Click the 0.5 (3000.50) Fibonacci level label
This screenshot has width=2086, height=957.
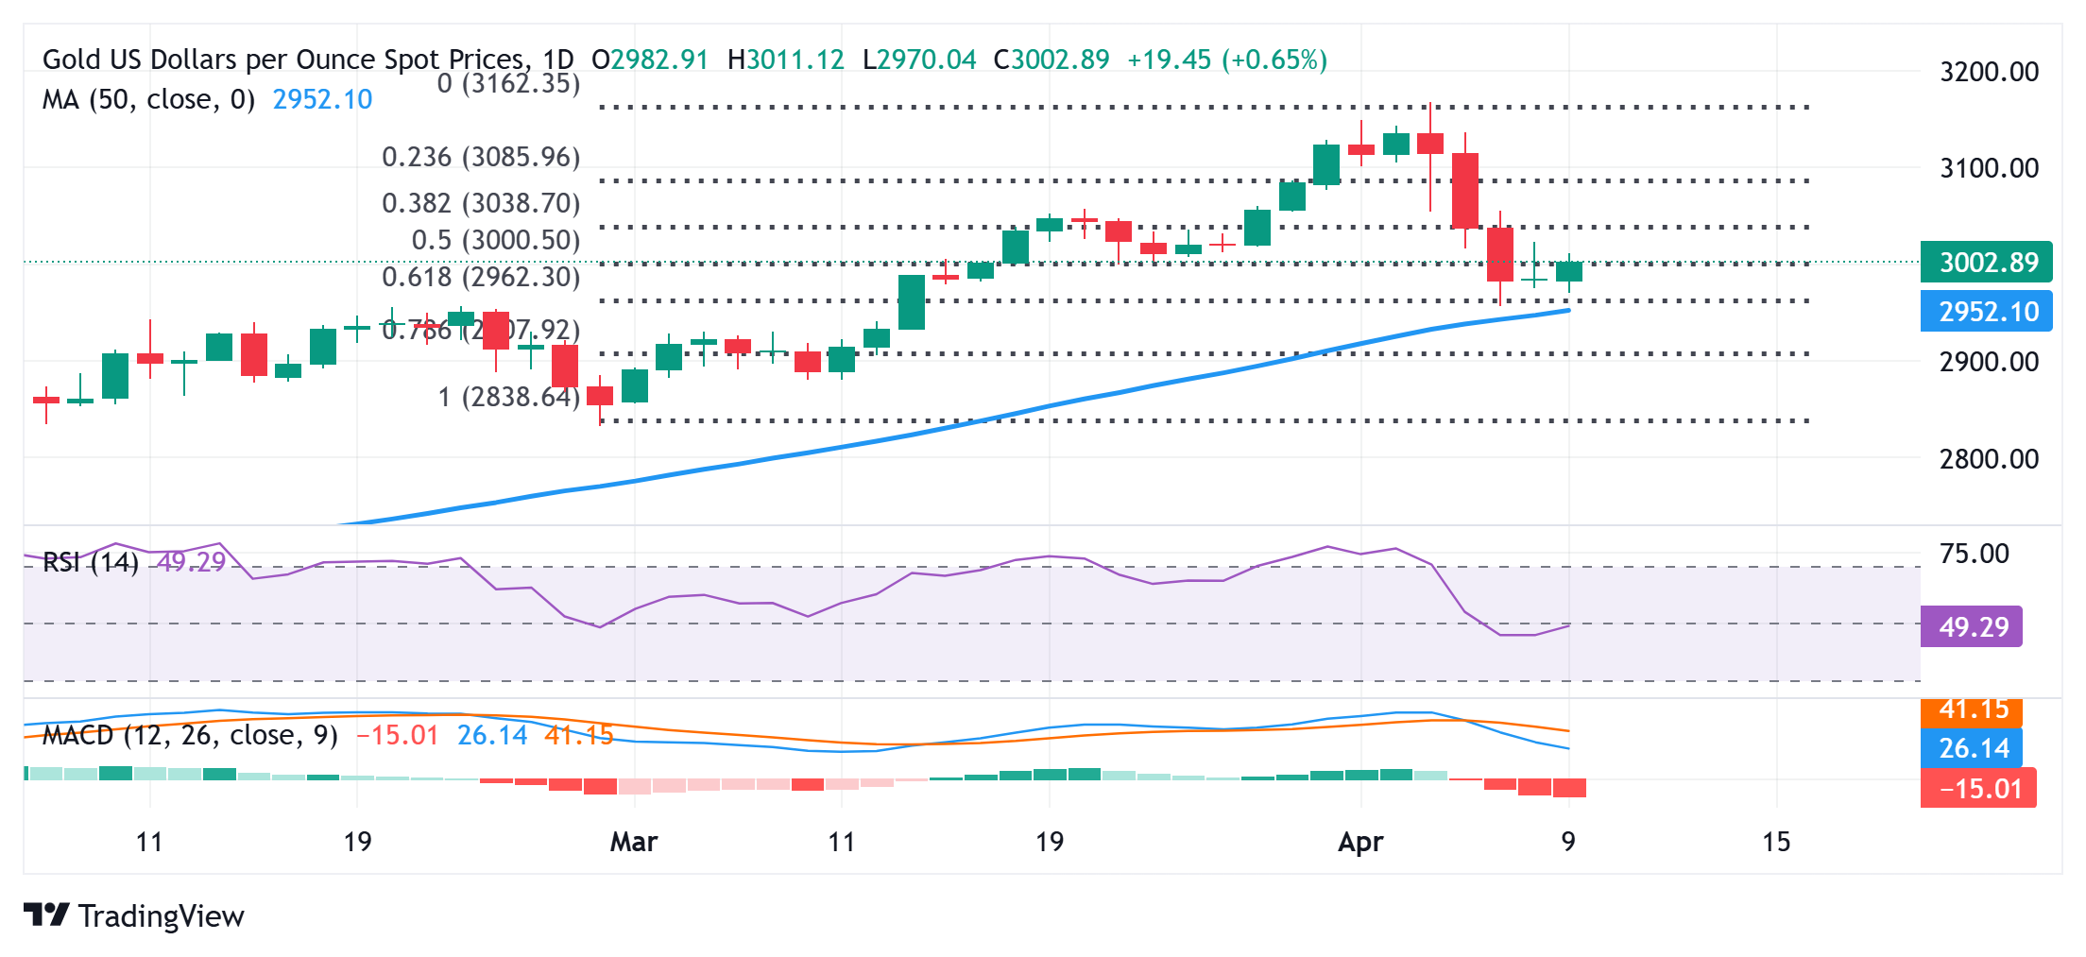click(x=495, y=240)
